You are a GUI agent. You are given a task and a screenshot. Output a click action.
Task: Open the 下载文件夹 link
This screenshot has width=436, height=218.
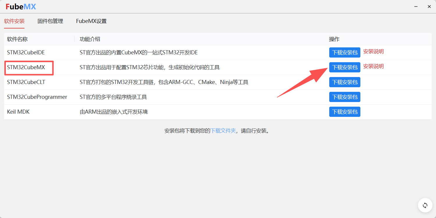(x=223, y=131)
